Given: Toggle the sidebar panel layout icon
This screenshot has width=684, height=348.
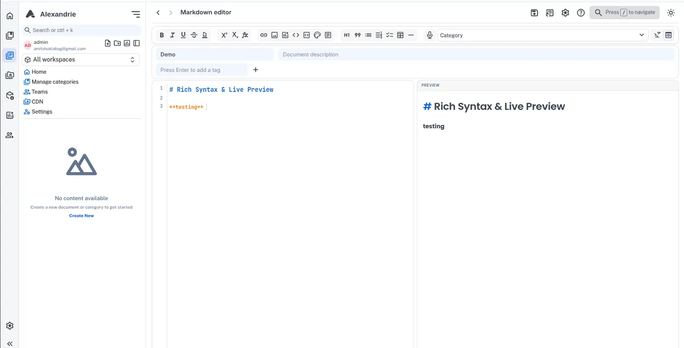Looking at the screenshot, I should (136, 43).
